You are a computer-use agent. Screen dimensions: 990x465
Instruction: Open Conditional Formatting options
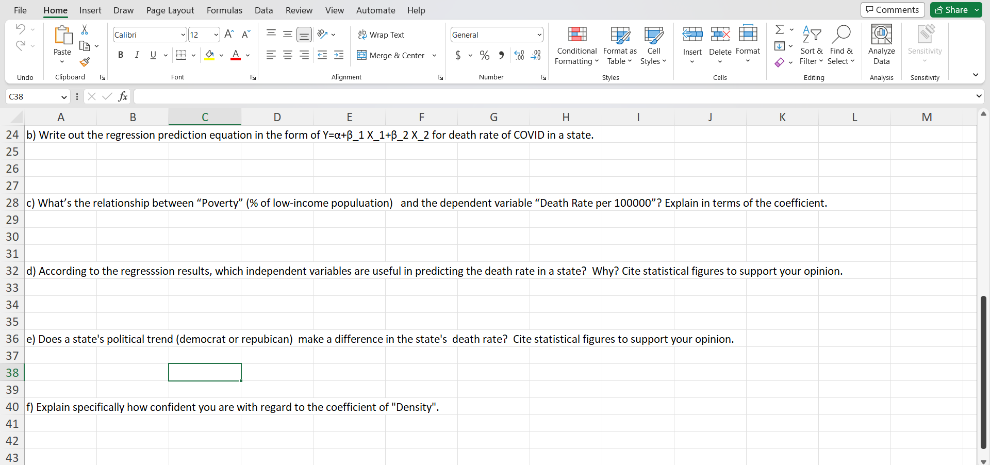576,45
